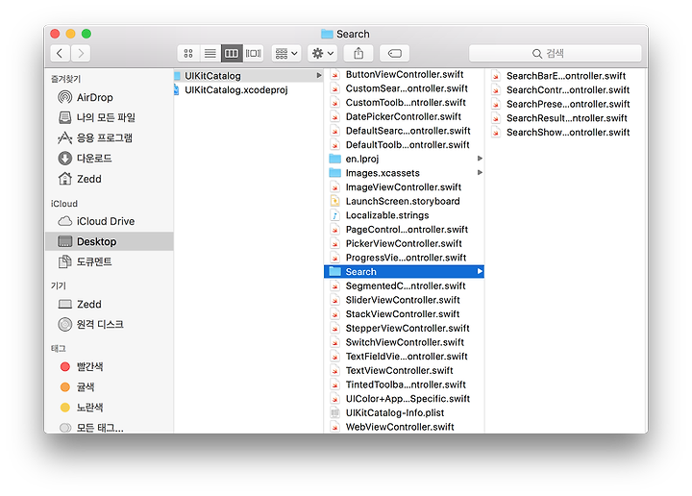Switch to icon view
The width and height of the screenshot is (692, 496).
pyautogui.click(x=188, y=54)
